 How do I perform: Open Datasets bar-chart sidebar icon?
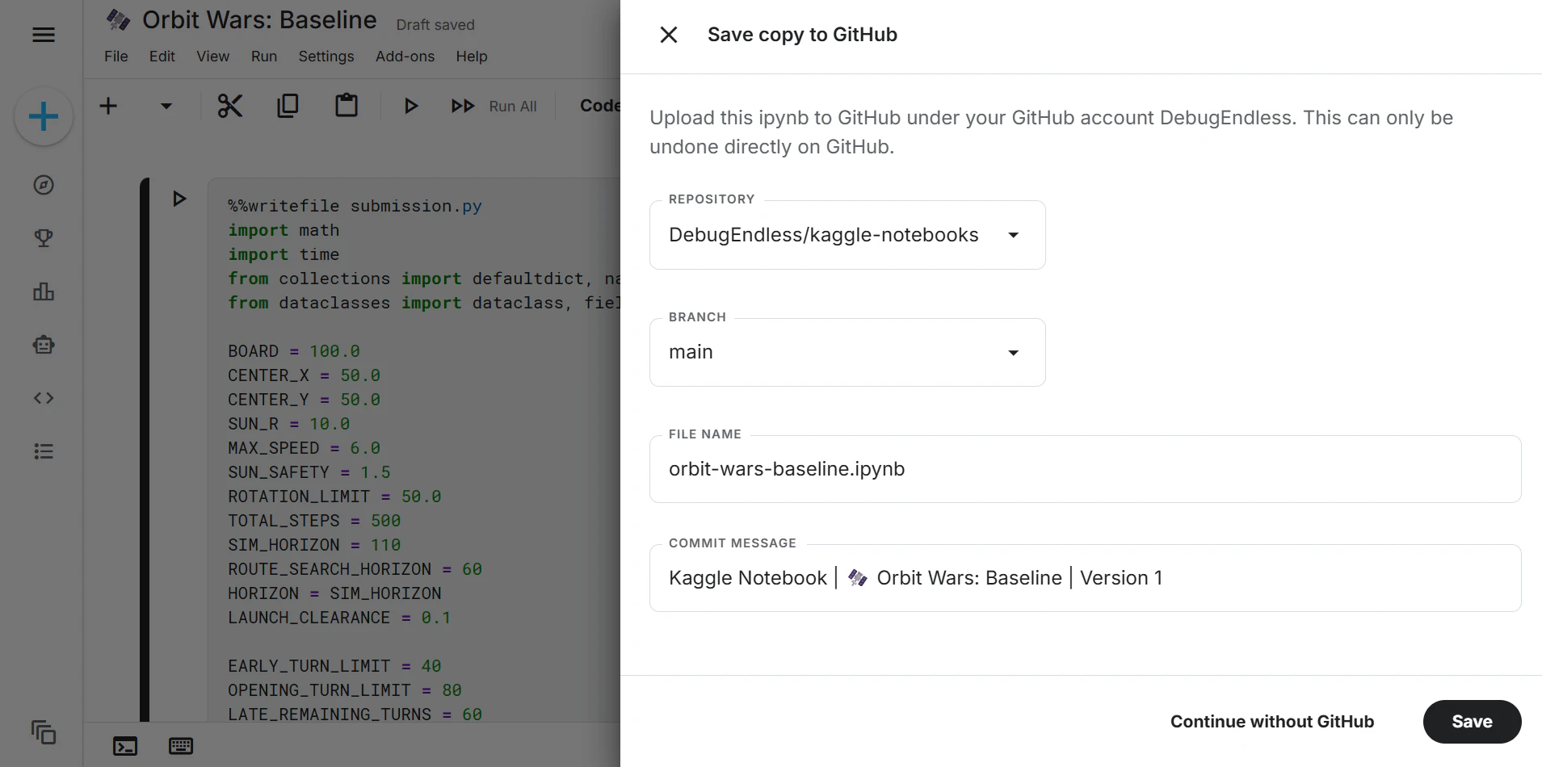point(44,291)
